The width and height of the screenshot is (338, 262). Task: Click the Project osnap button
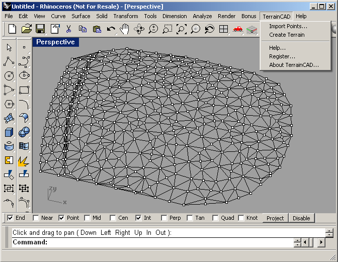coord(275,218)
